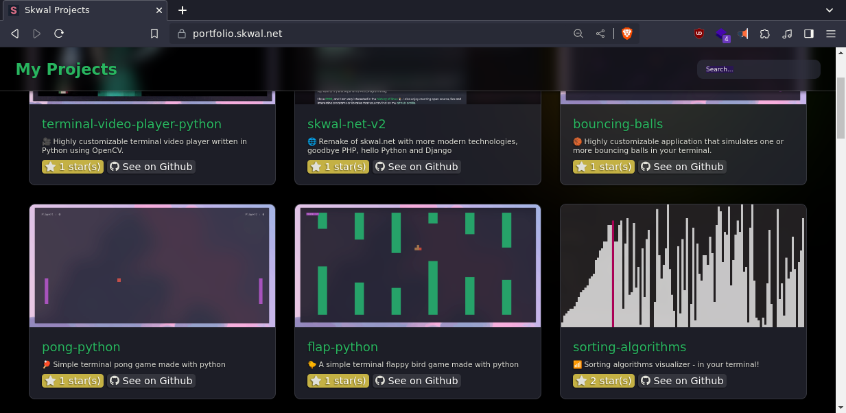Viewport: 846px width, 413px height.
Task: Reload the current page
Action: (x=59, y=34)
